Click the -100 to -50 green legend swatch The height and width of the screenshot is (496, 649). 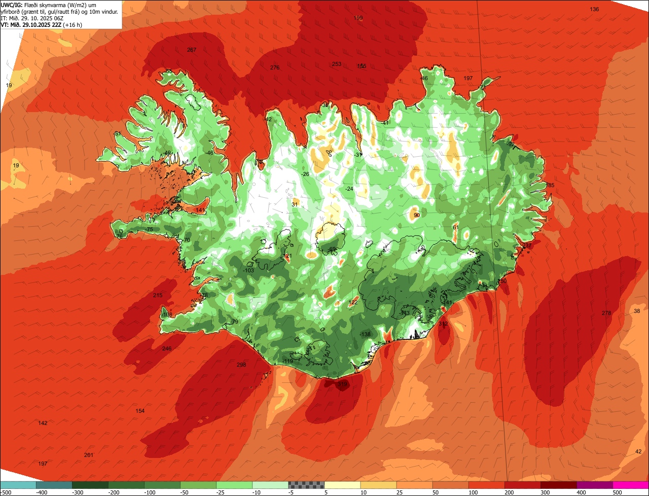(162, 485)
